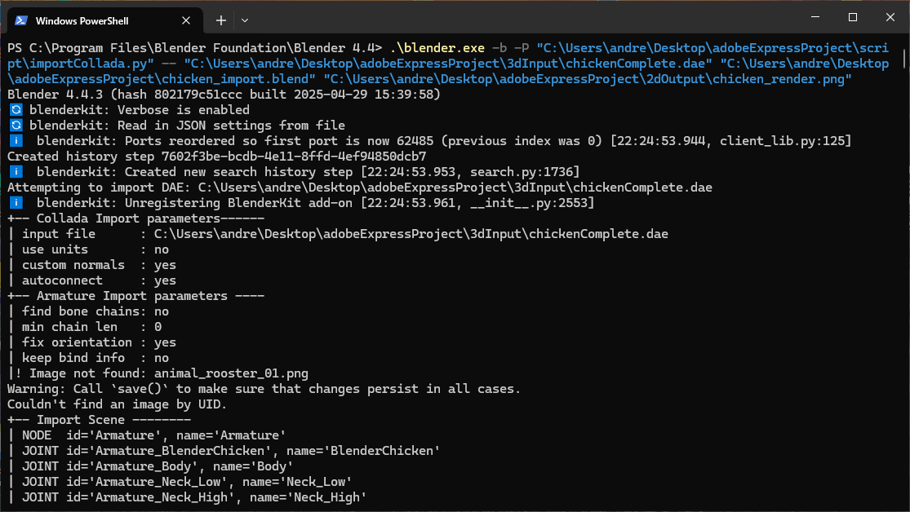The height and width of the screenshot is (512, 910).
Task: Click the JOINT 'Armature_BlenderChicken' line
Action: 224,451
